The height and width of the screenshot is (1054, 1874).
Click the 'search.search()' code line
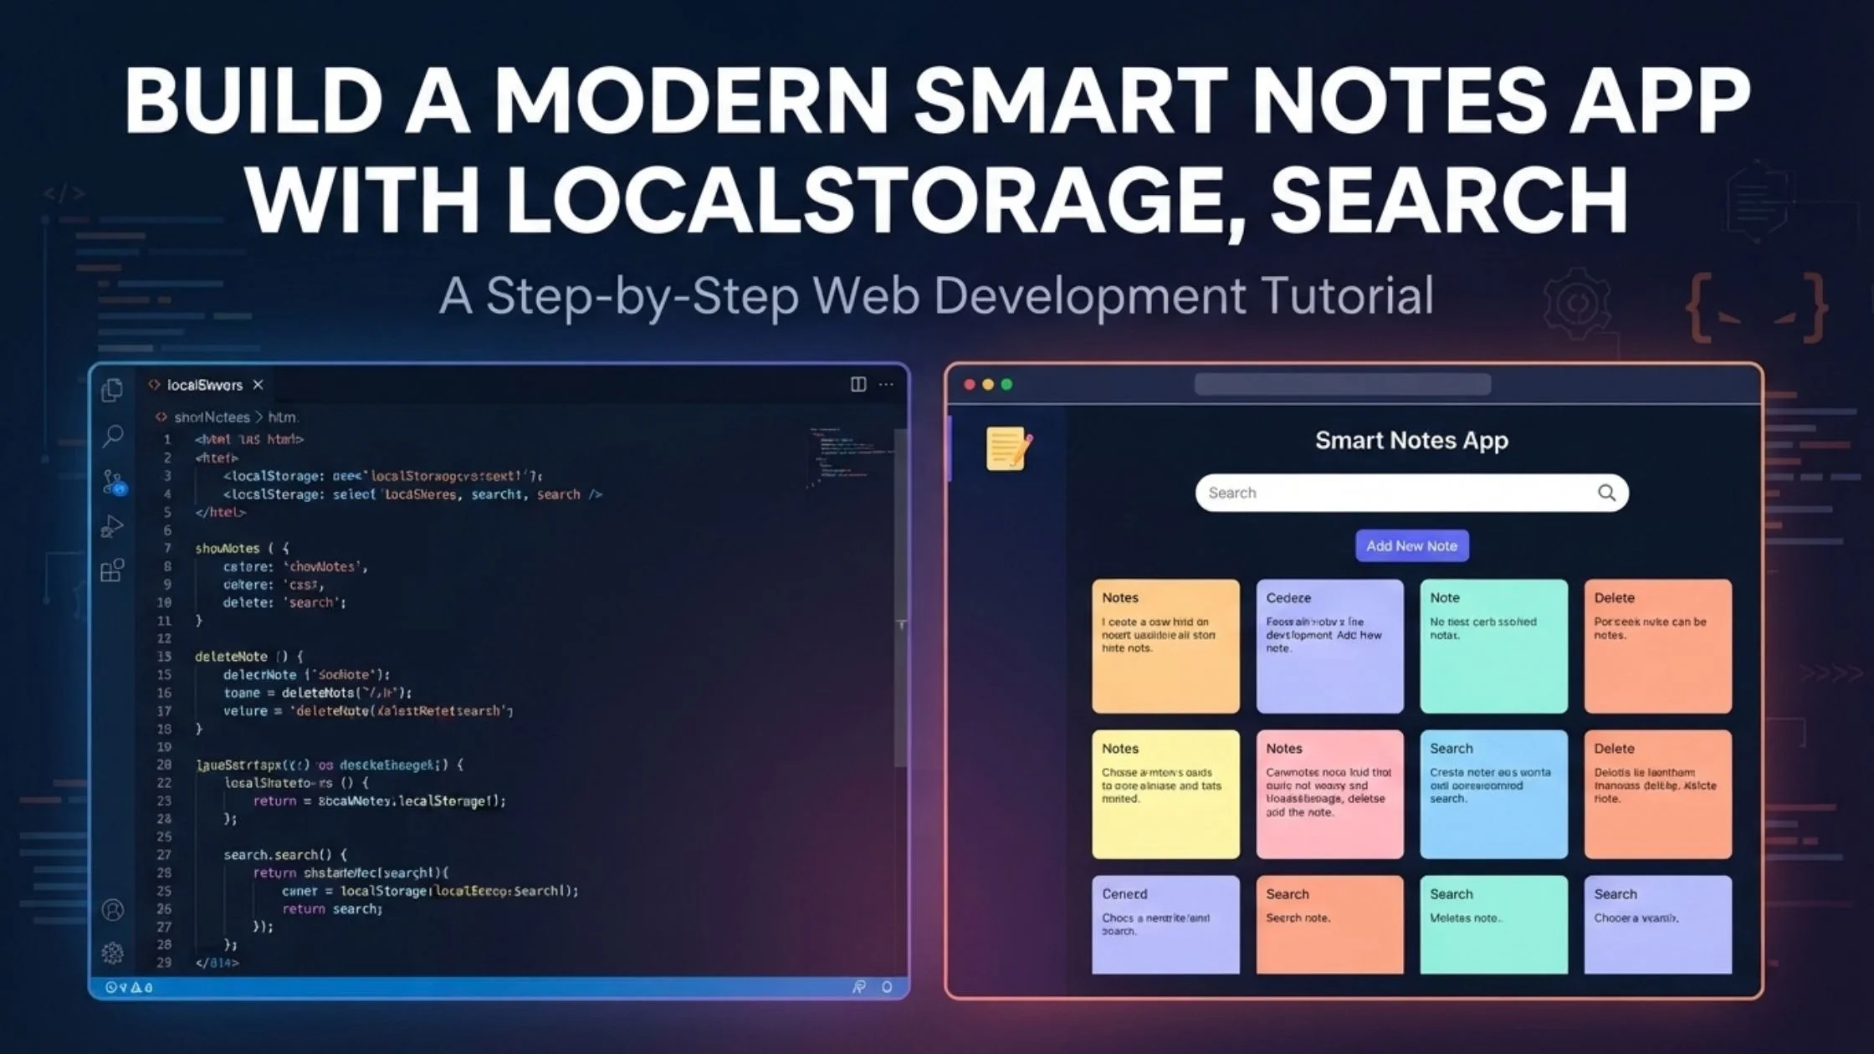(285, 855)
